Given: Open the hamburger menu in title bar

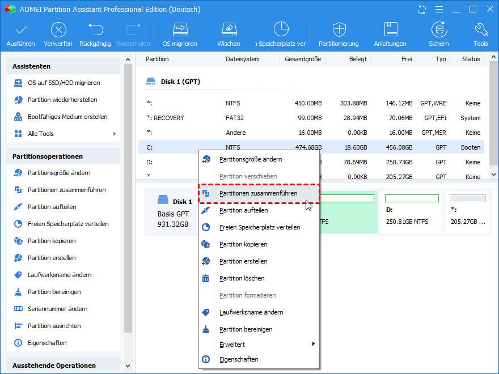Looking at the screenshot, I should (x=439, y=10).
